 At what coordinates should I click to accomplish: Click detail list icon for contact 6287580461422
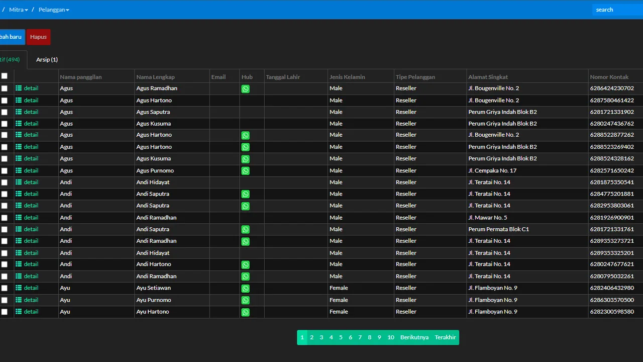pyautogui.click(x=19, y=100)
